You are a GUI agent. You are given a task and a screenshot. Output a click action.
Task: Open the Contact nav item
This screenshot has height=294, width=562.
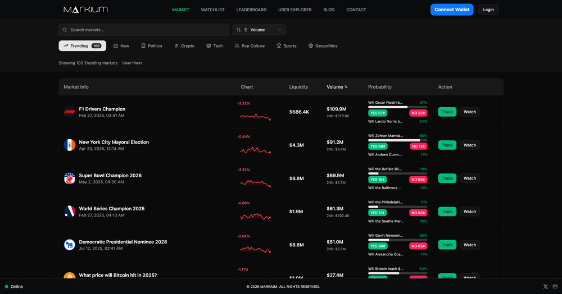(x=356, y=10)
